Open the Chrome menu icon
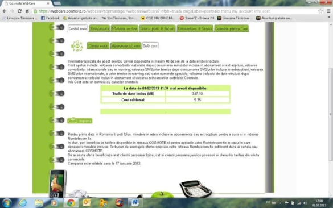 (328, 11)
